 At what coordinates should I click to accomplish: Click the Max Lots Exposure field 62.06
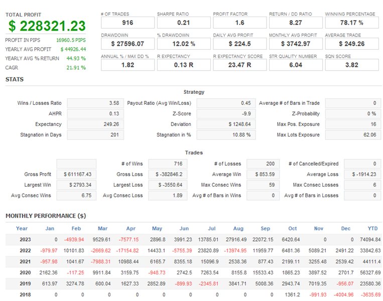click(x=353, y=135)
